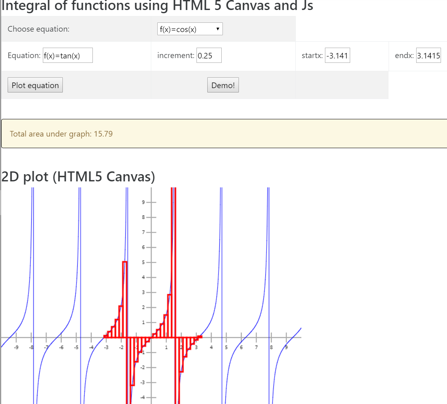
Task: Expand the function list arrow
Action: tap(218, 29)
